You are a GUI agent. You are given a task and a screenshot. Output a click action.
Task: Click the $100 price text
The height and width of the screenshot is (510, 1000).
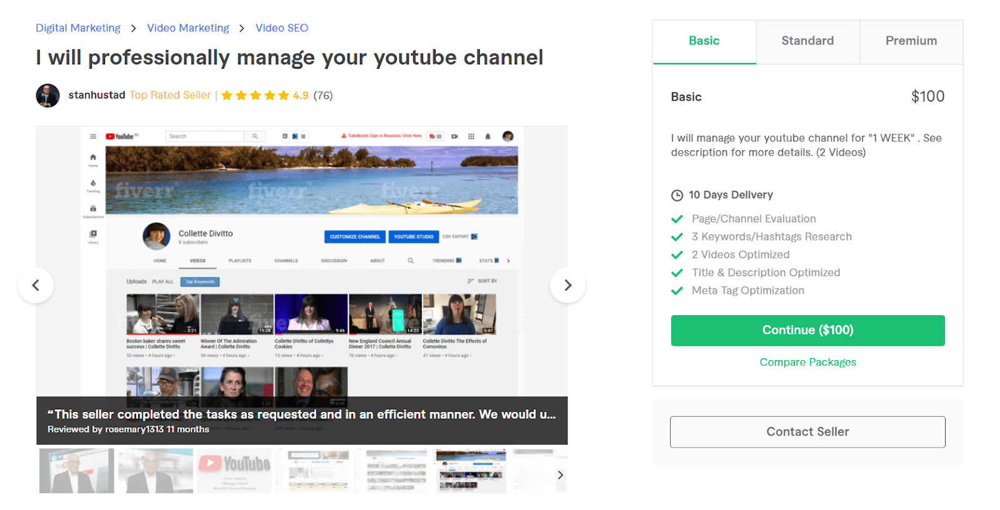[927, 96]
